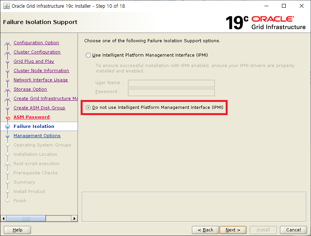Screen dimensions: 311x236
Task: Click the Help button
Action: pos(17,230)
